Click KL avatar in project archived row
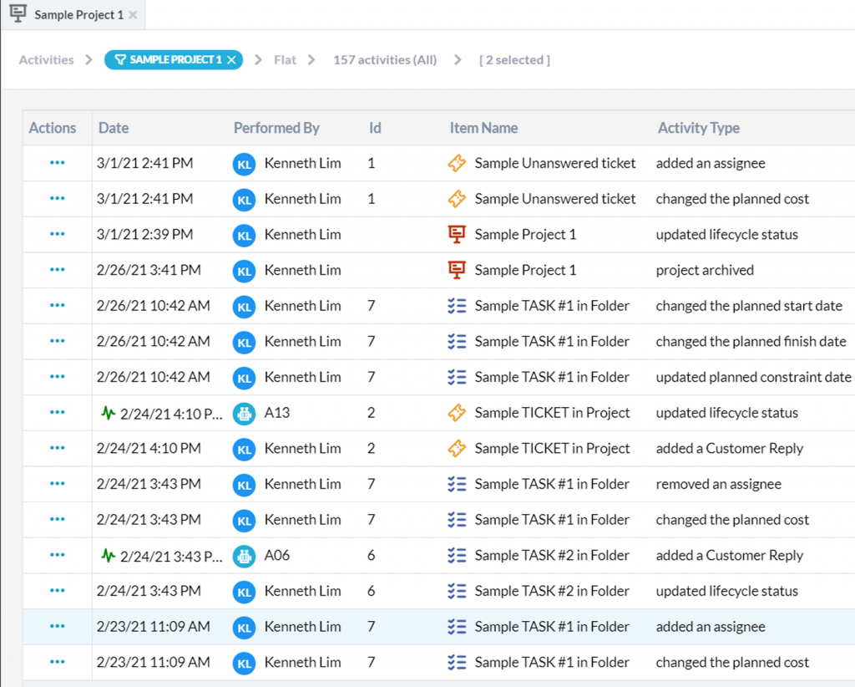855x687 pixels. 244,271
